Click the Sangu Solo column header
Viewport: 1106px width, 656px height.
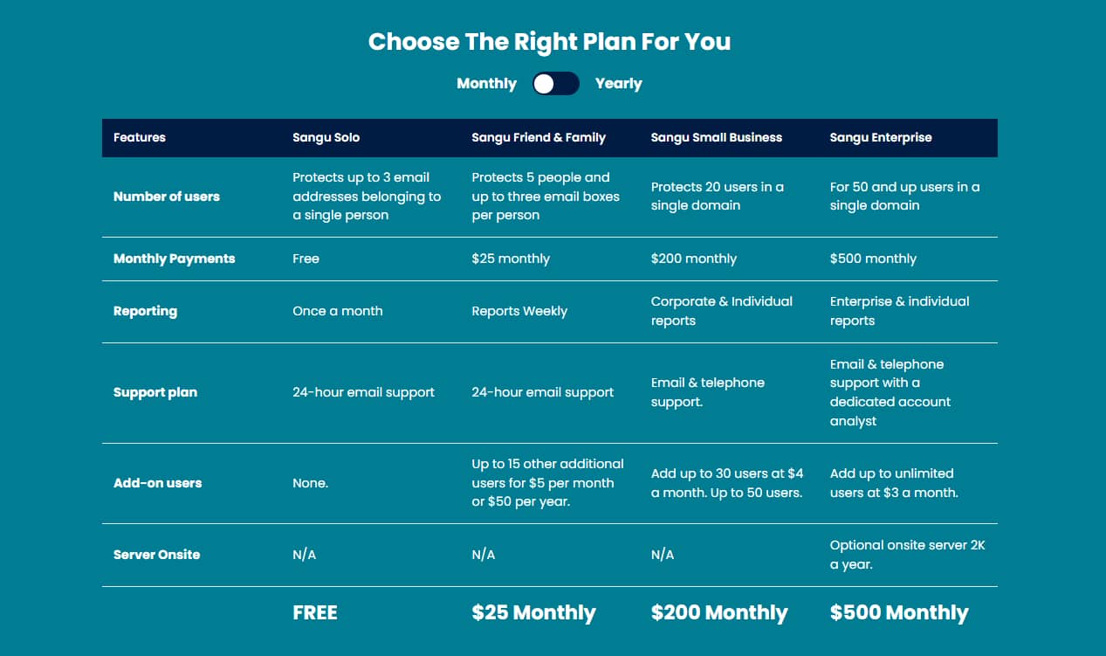pyautogui.click(x=326, y=137)
